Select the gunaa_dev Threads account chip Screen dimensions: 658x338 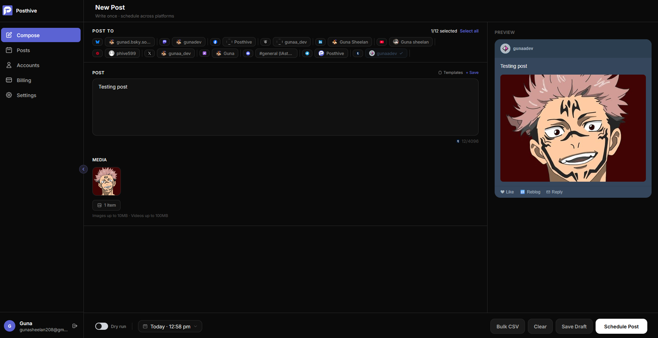[292, 42]
